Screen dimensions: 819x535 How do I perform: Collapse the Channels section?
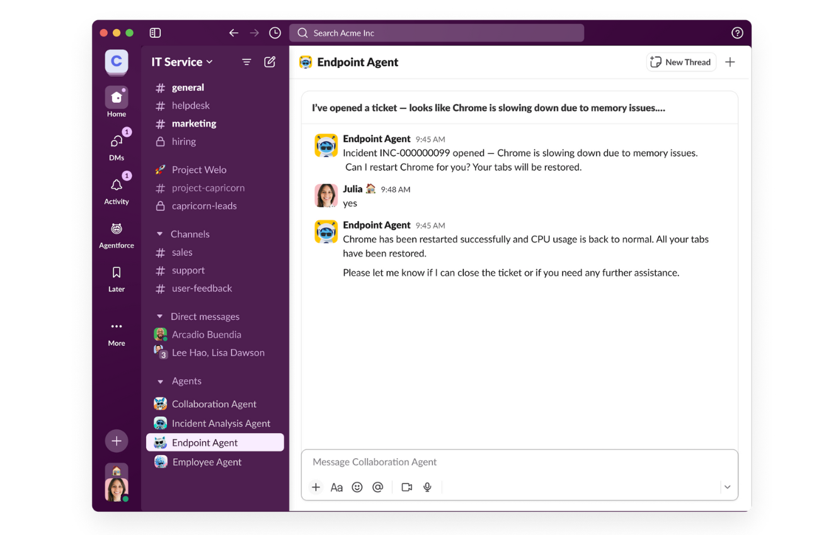pos(160,234)
